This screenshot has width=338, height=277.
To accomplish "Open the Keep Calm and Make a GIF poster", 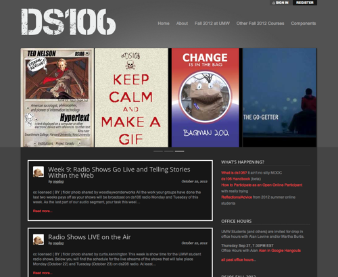I will 131,97.
